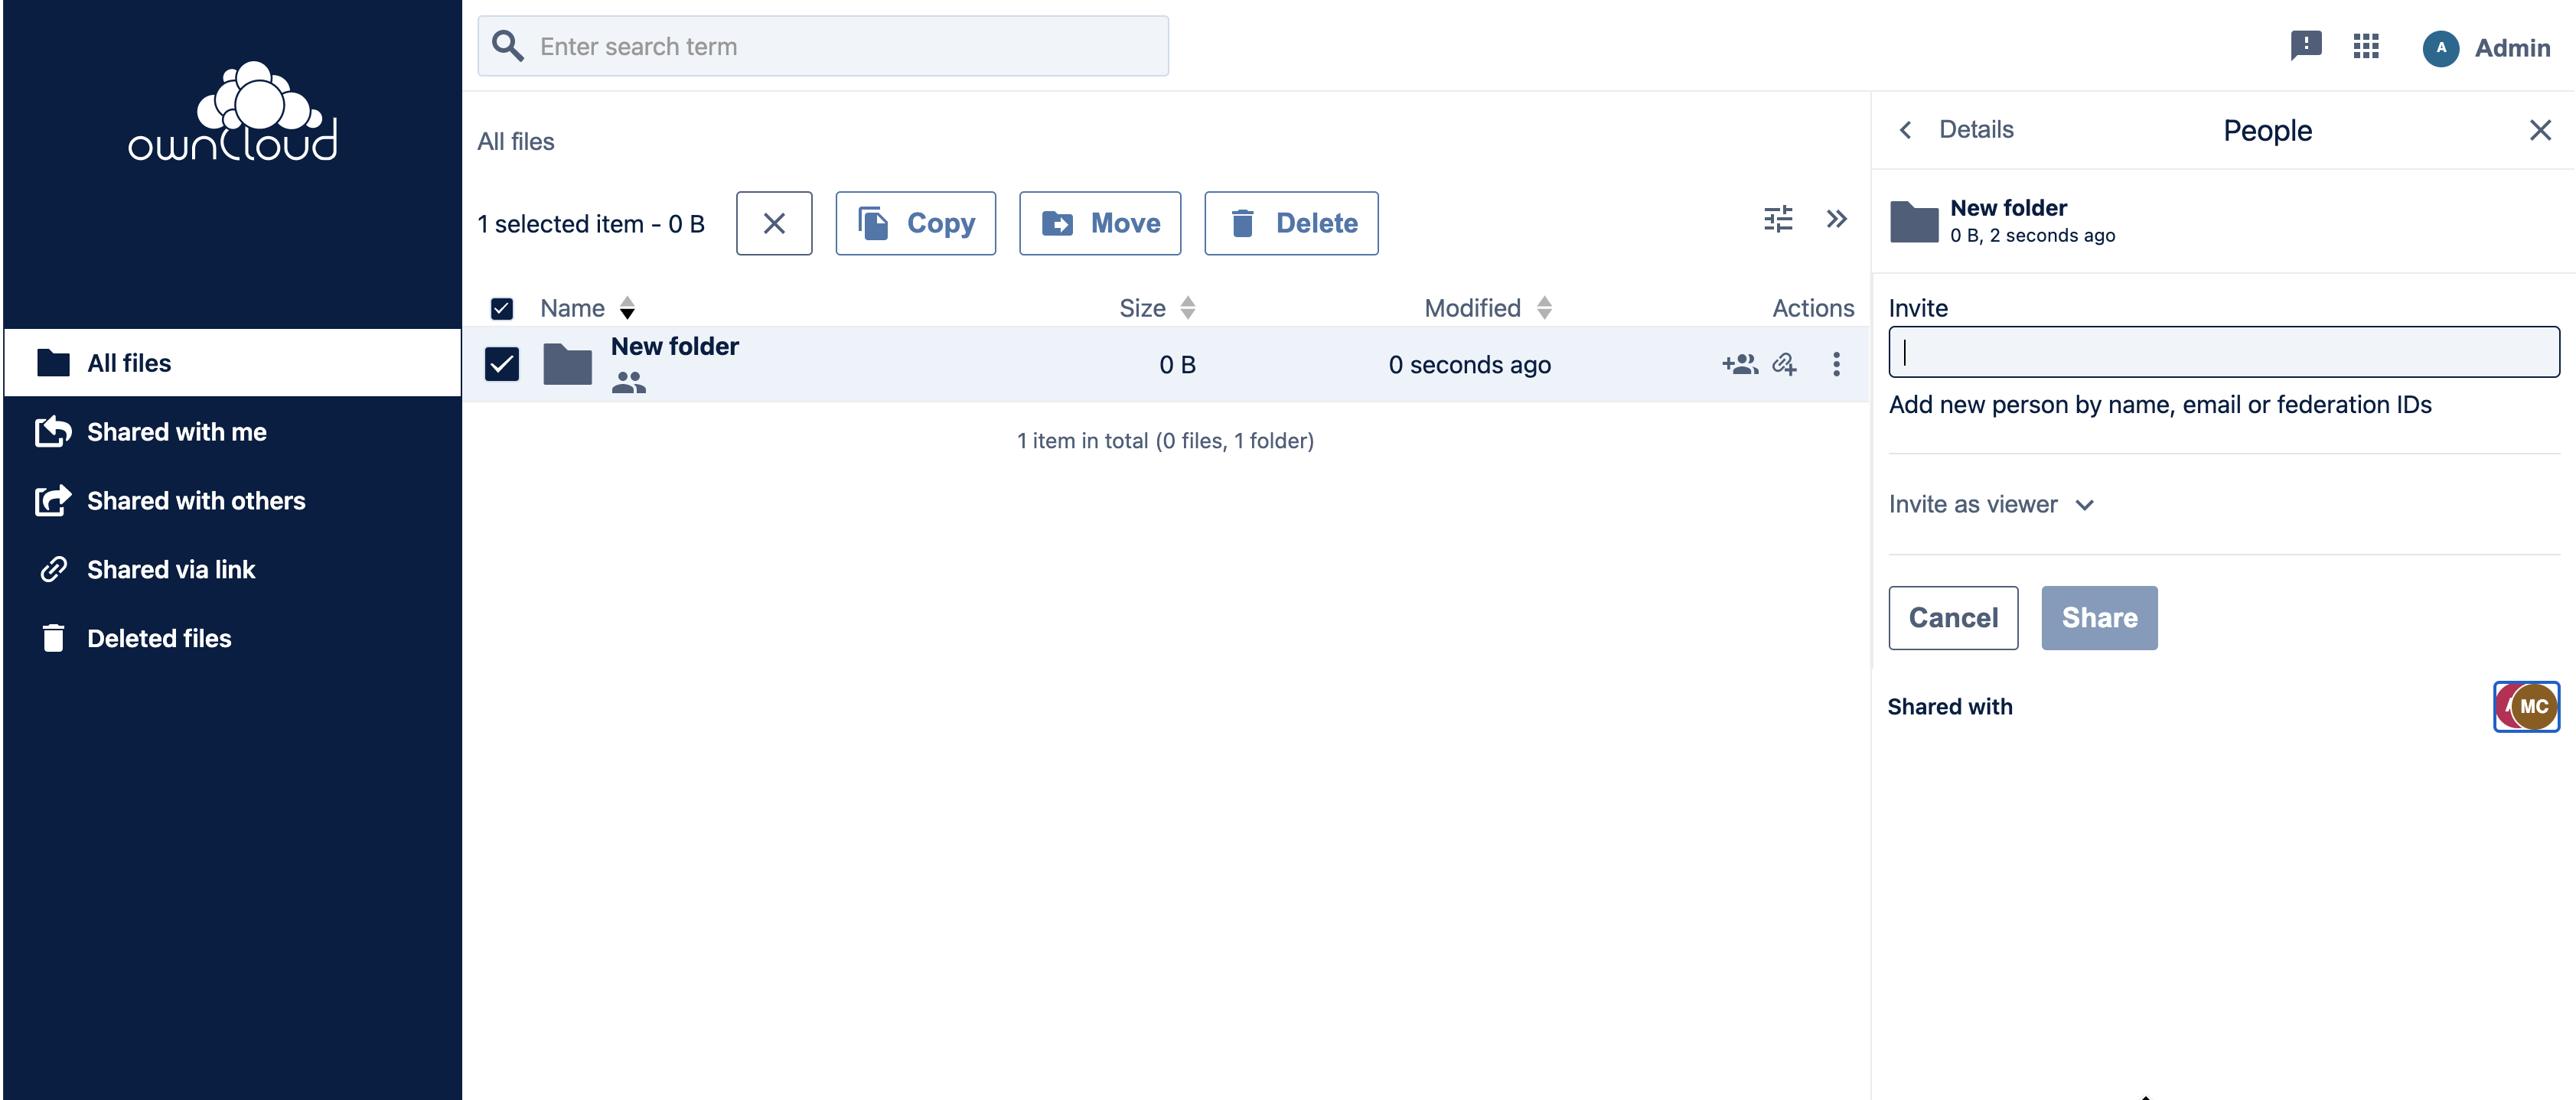2576x1100 pixels.
Task: Clear selection with X button
Action: [774, 224]
